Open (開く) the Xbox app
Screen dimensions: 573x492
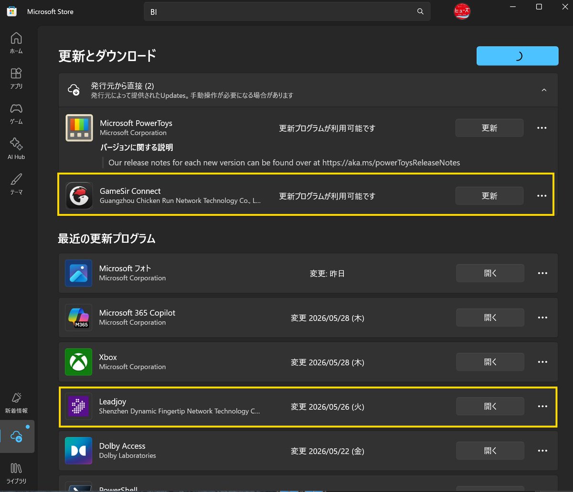490,362
